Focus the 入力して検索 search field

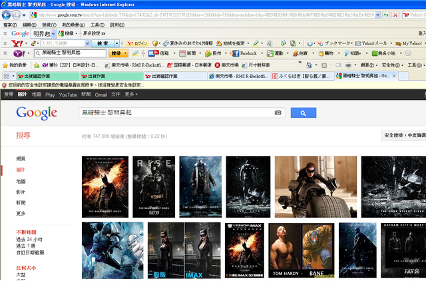63,43
